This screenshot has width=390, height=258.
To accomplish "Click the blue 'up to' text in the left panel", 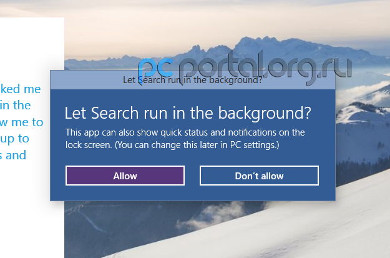I will point(14,139).
